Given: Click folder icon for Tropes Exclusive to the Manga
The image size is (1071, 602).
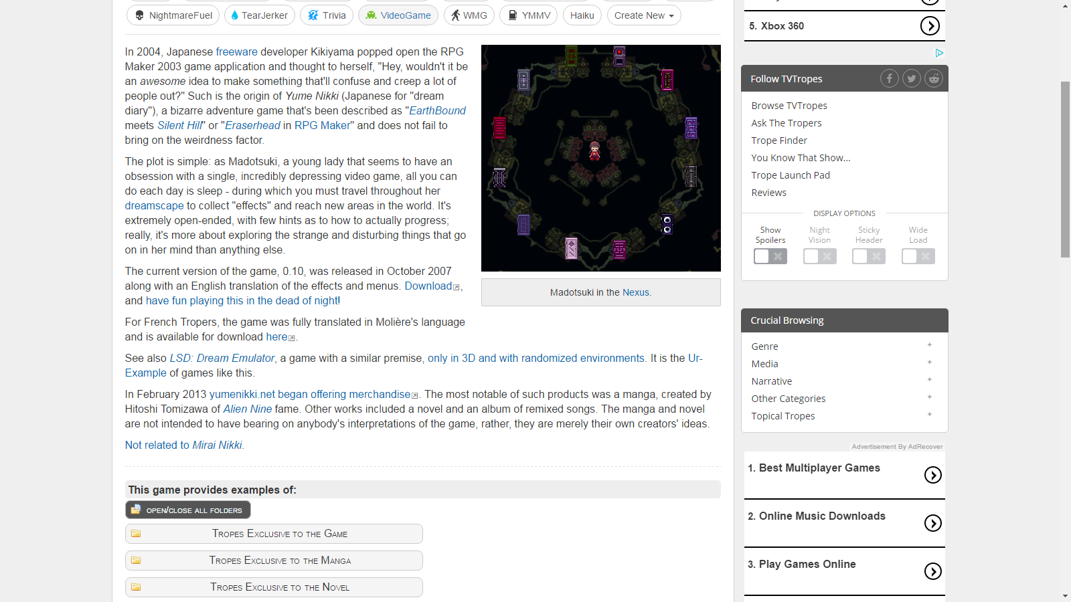Looking at the screenshot, I should coord(136,561).
